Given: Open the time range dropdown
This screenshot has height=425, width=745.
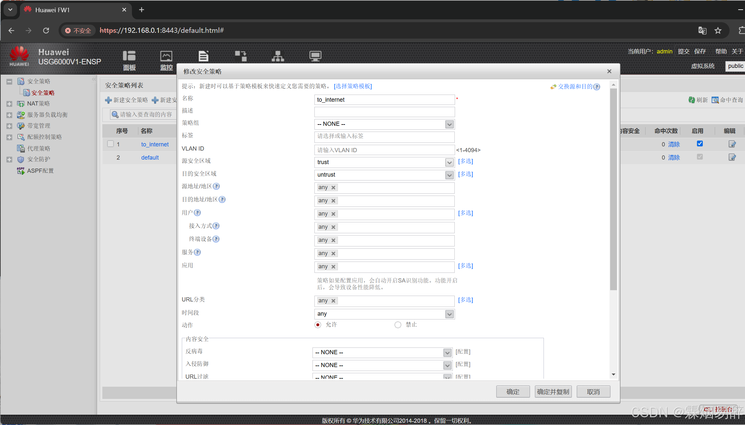Looking at the screenshot, I should click(x=449, y=314).
